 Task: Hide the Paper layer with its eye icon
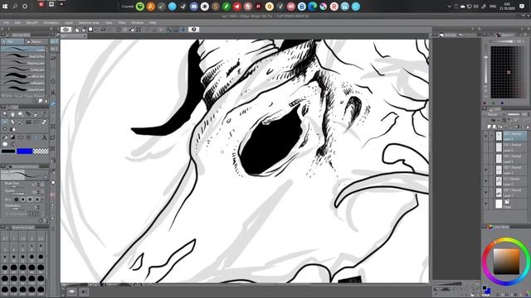[x=486, y=204]
